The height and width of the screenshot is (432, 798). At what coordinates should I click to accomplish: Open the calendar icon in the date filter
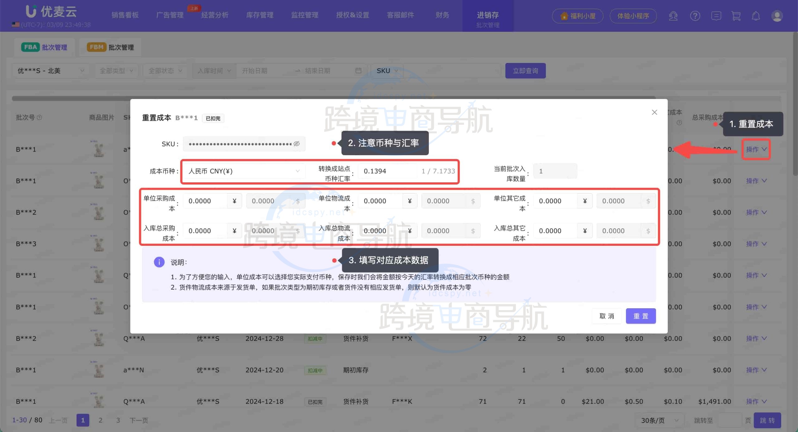click(358, 70)
